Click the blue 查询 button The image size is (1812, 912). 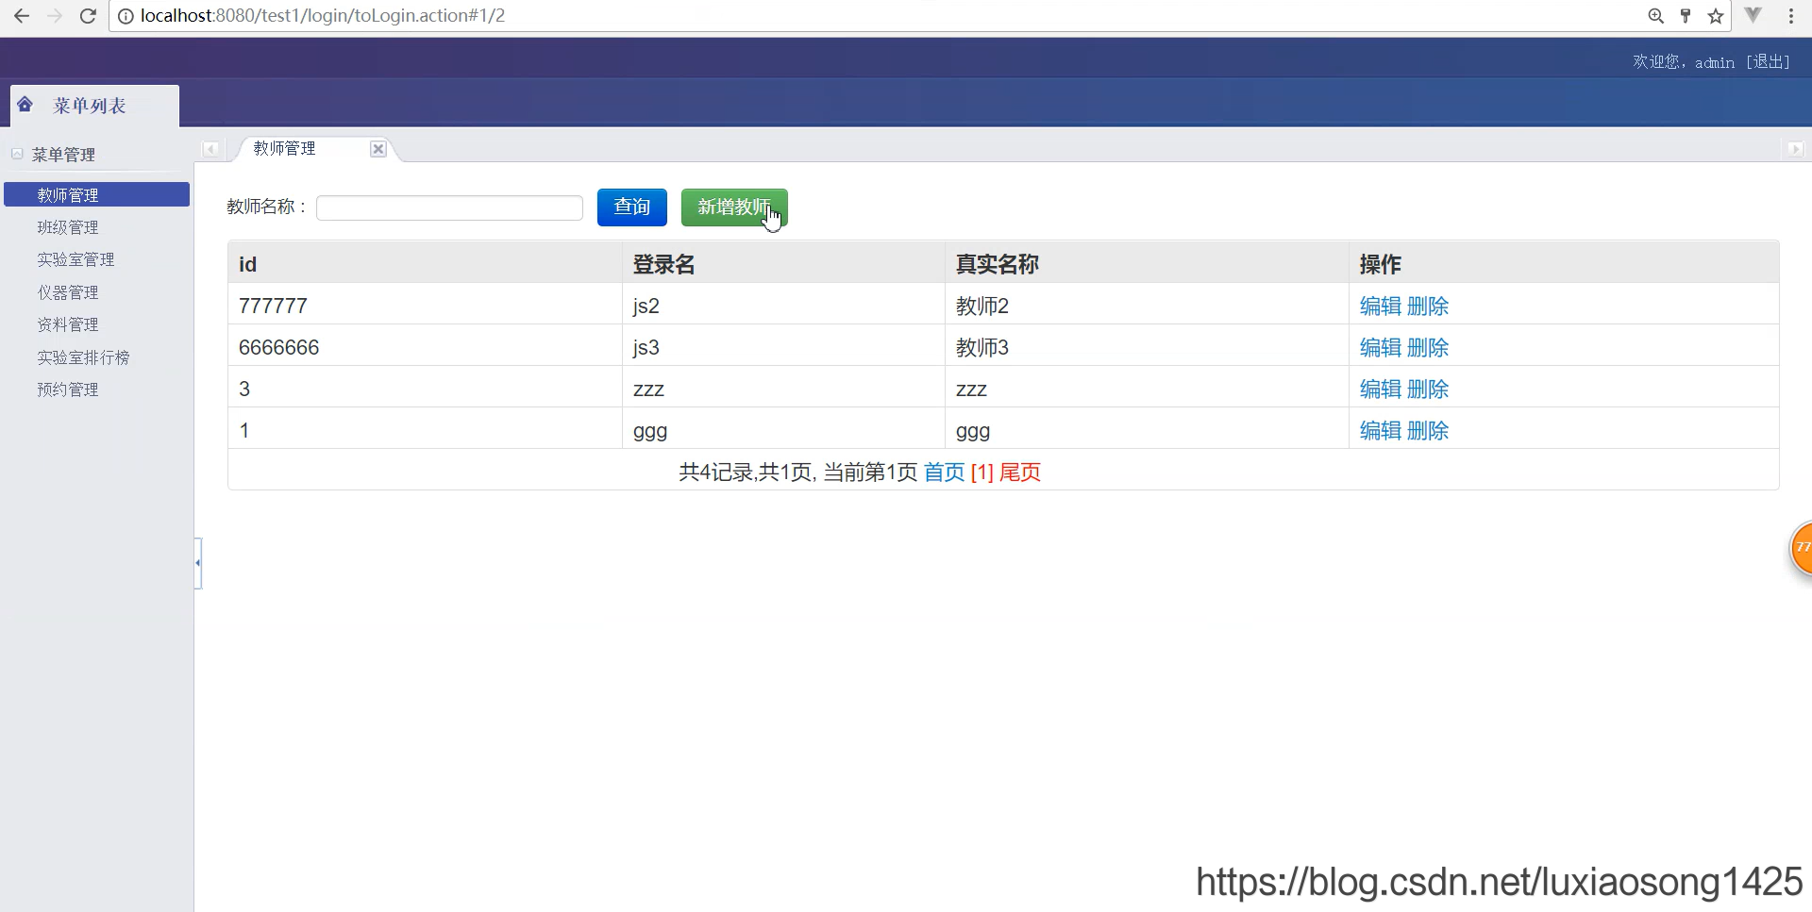tap(632, 207)
